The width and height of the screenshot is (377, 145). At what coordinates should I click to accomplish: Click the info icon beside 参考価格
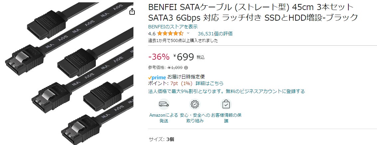pyautogui.click(x=186, y=67)
